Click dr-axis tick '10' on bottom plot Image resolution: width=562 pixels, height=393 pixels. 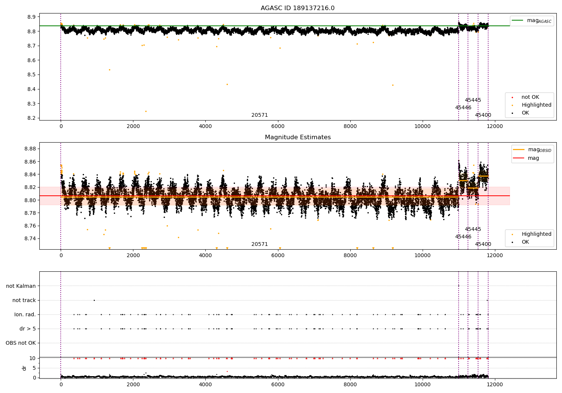point(33,358)
